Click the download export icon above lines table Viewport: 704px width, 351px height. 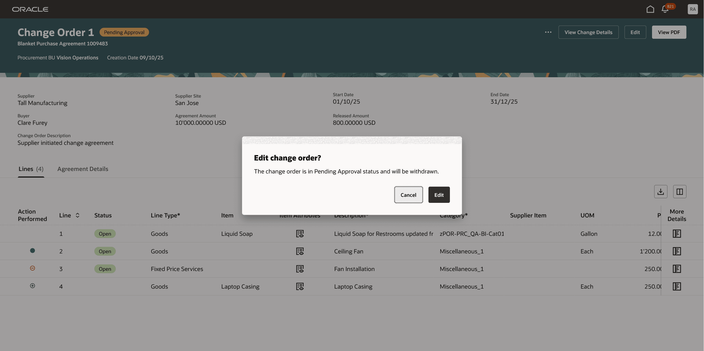point(661,191)
